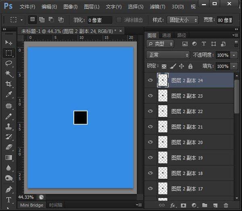Hide layer 图层 2 副本 24
The width and height of the screenshot is (242, 211).
click(x=150, y=80)
